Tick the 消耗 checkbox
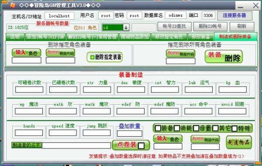This screenshot has width=262, height=166. coord(177,128)
